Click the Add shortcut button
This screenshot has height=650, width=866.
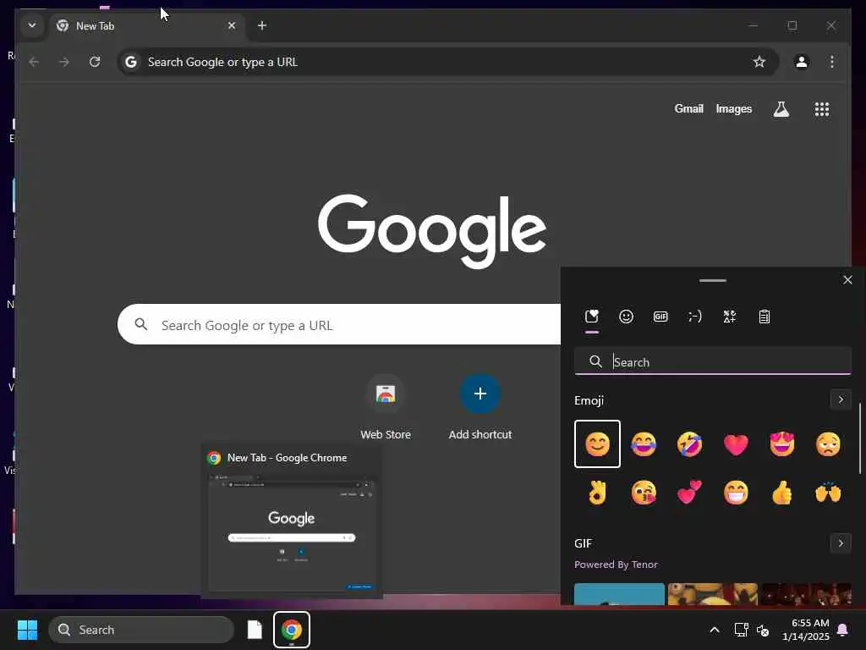point(480,407)
